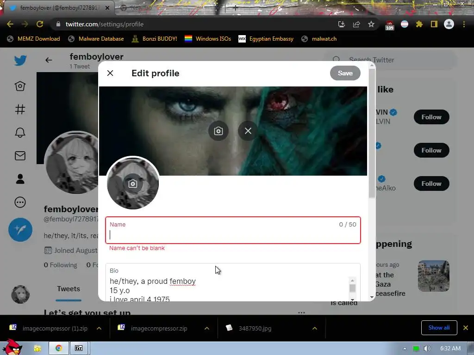
Task: Open Chrome profile avatar menu
Action: click(x=449, y=24)
